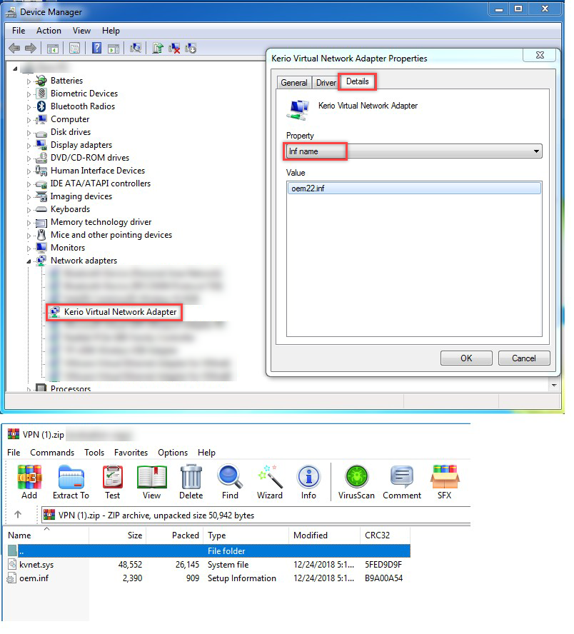Viewport: 574px width, 634px height.
Task: Click the Back arrow in Device Manager toolbar
Action: tap(14, 49)
